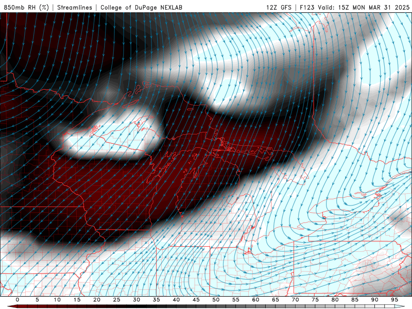Choose the "75" scale label
The image size is (412, 309).
coord(315,300)
